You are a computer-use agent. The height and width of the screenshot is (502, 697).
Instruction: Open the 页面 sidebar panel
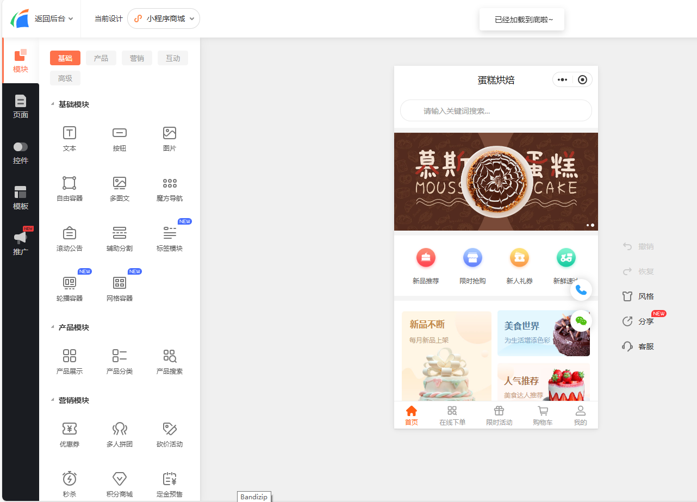coord(21,106)
